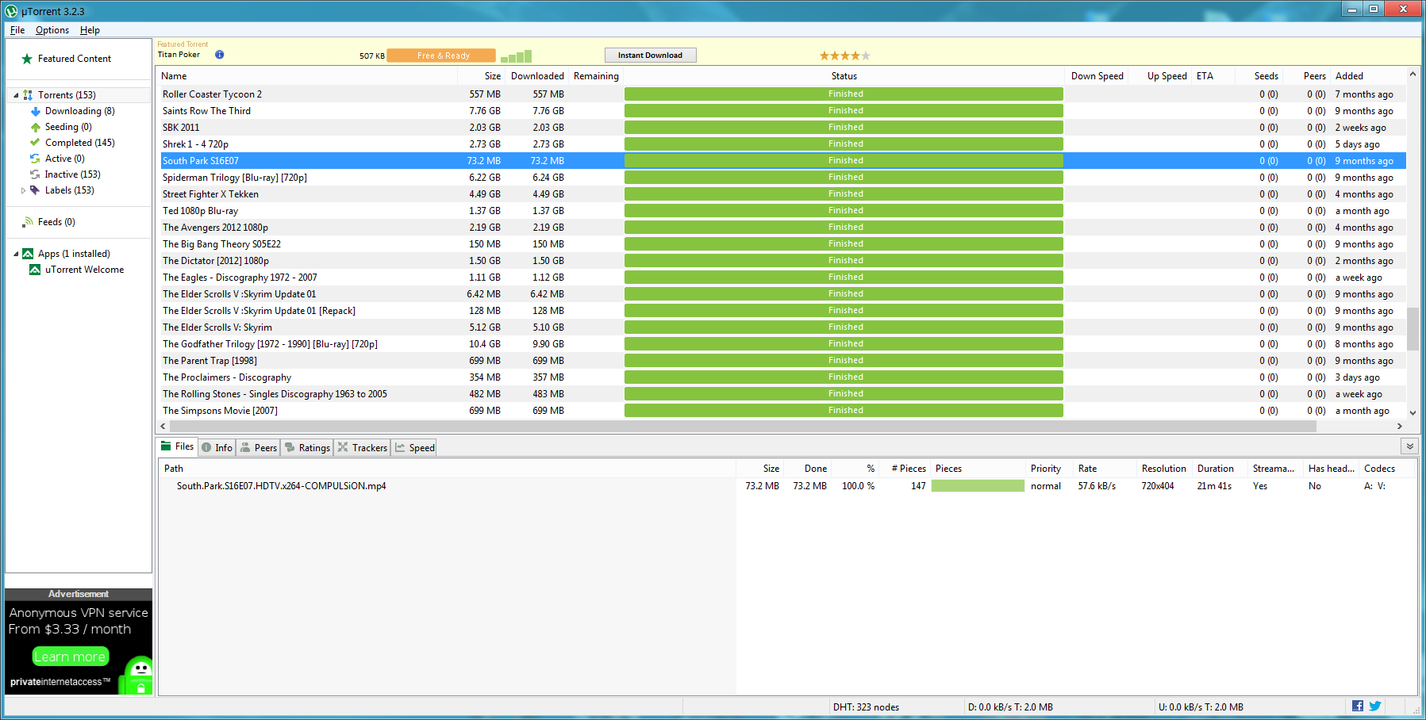1426x720 pixels.
Task: Click Learn more in the VPN ad
Action: pos(70,657)
